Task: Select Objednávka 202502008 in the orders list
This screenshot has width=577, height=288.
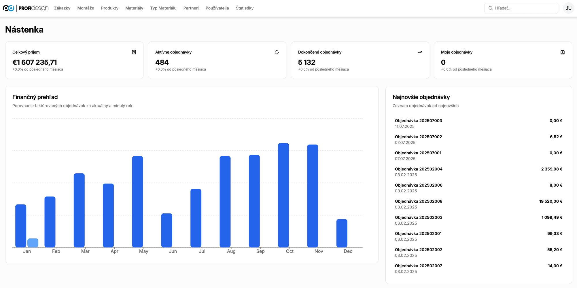Action: point(419,201)
